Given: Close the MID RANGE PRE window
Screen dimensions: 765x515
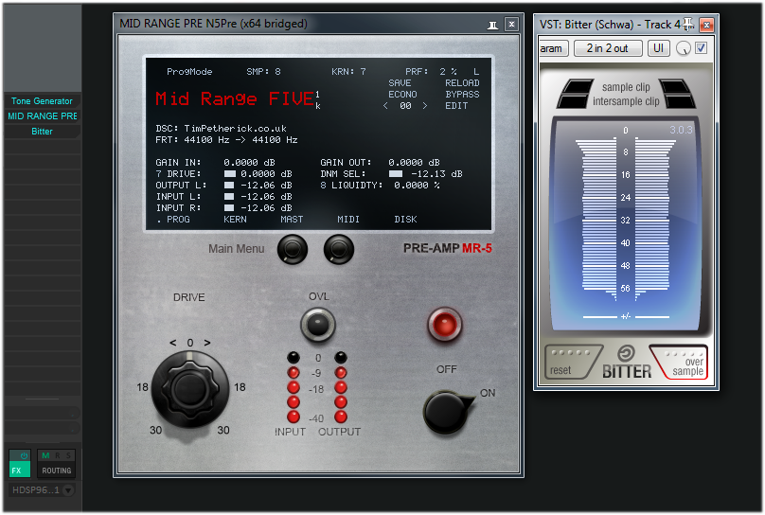Looking at the screenshot, I should click(511, 24).
